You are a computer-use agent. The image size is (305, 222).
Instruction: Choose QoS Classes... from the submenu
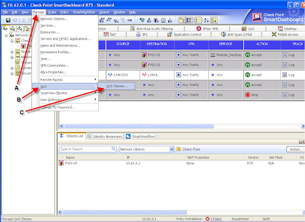[116, 86]
